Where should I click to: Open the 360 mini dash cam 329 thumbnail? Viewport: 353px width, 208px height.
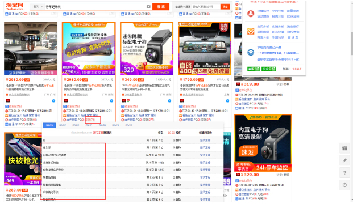click(x=147, y=49)
